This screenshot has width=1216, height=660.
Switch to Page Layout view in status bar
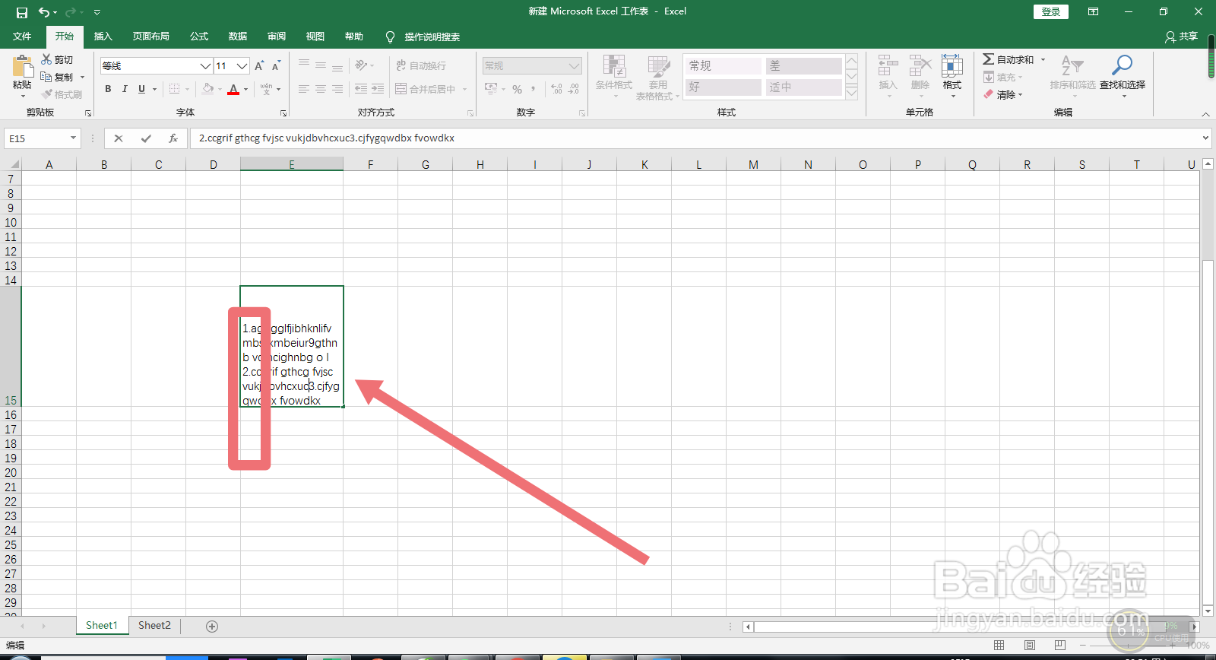click(1029, 645)
